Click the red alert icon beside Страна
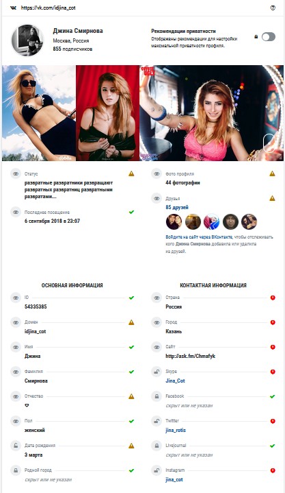The height and width of the screenshot is (493, 285). click(273, 298)
